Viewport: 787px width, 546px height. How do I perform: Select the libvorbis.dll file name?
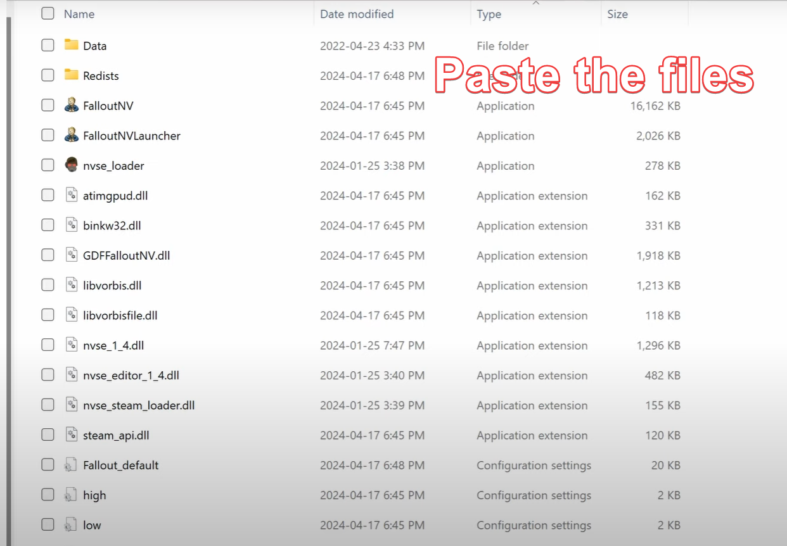112,286
